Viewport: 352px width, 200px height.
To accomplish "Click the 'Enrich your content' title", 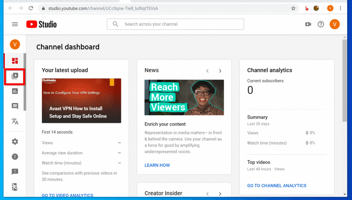I will (165, 124).
